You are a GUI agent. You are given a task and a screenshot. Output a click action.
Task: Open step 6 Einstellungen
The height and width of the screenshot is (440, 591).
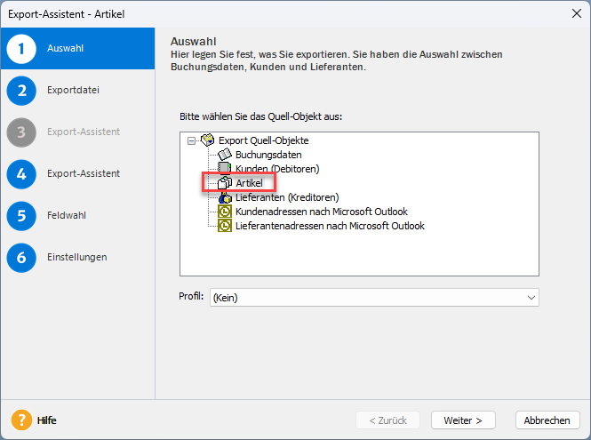click(x=77, y=257)
